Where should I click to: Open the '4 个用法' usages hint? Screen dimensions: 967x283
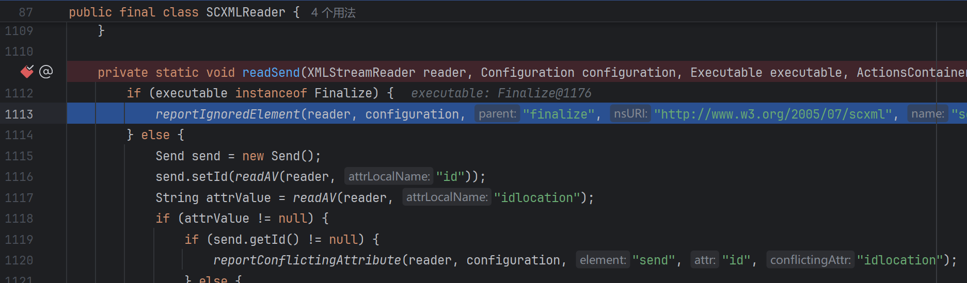tap(333, 12)
